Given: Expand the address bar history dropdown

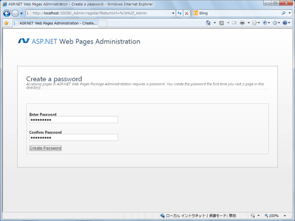Looking at the screenshot, I should click(173, 13).
